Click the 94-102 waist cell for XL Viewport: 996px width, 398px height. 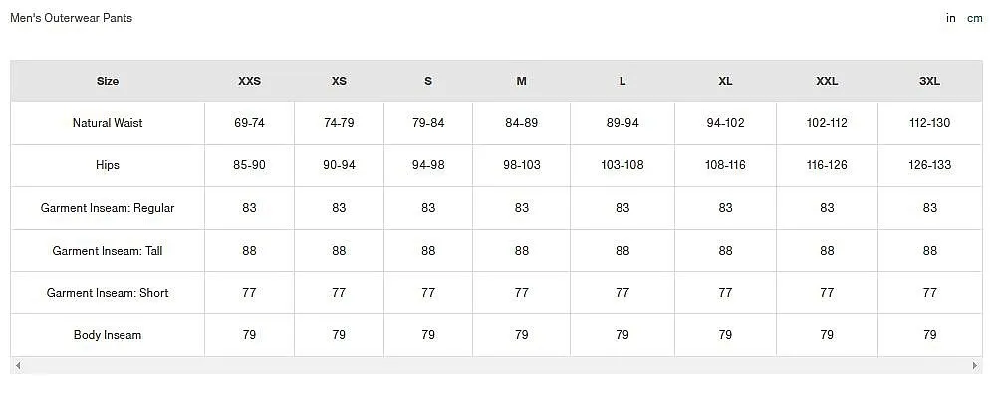tap(725, 123)
